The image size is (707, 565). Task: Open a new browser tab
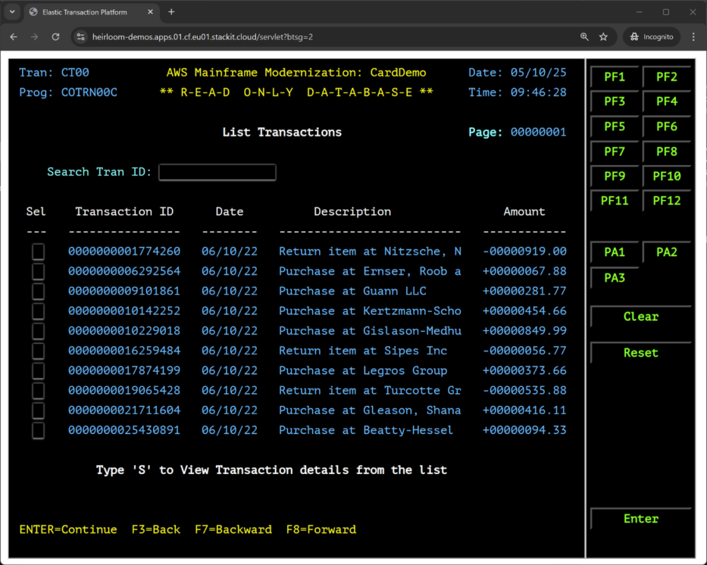(171, 12)
